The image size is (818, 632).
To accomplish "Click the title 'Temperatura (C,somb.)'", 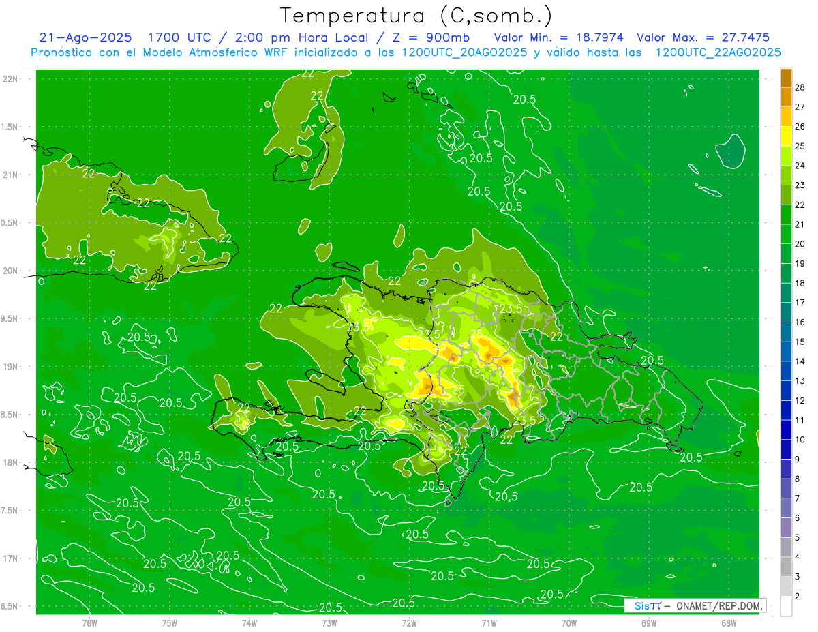I will pyautogui.click(x=416, y=16).
